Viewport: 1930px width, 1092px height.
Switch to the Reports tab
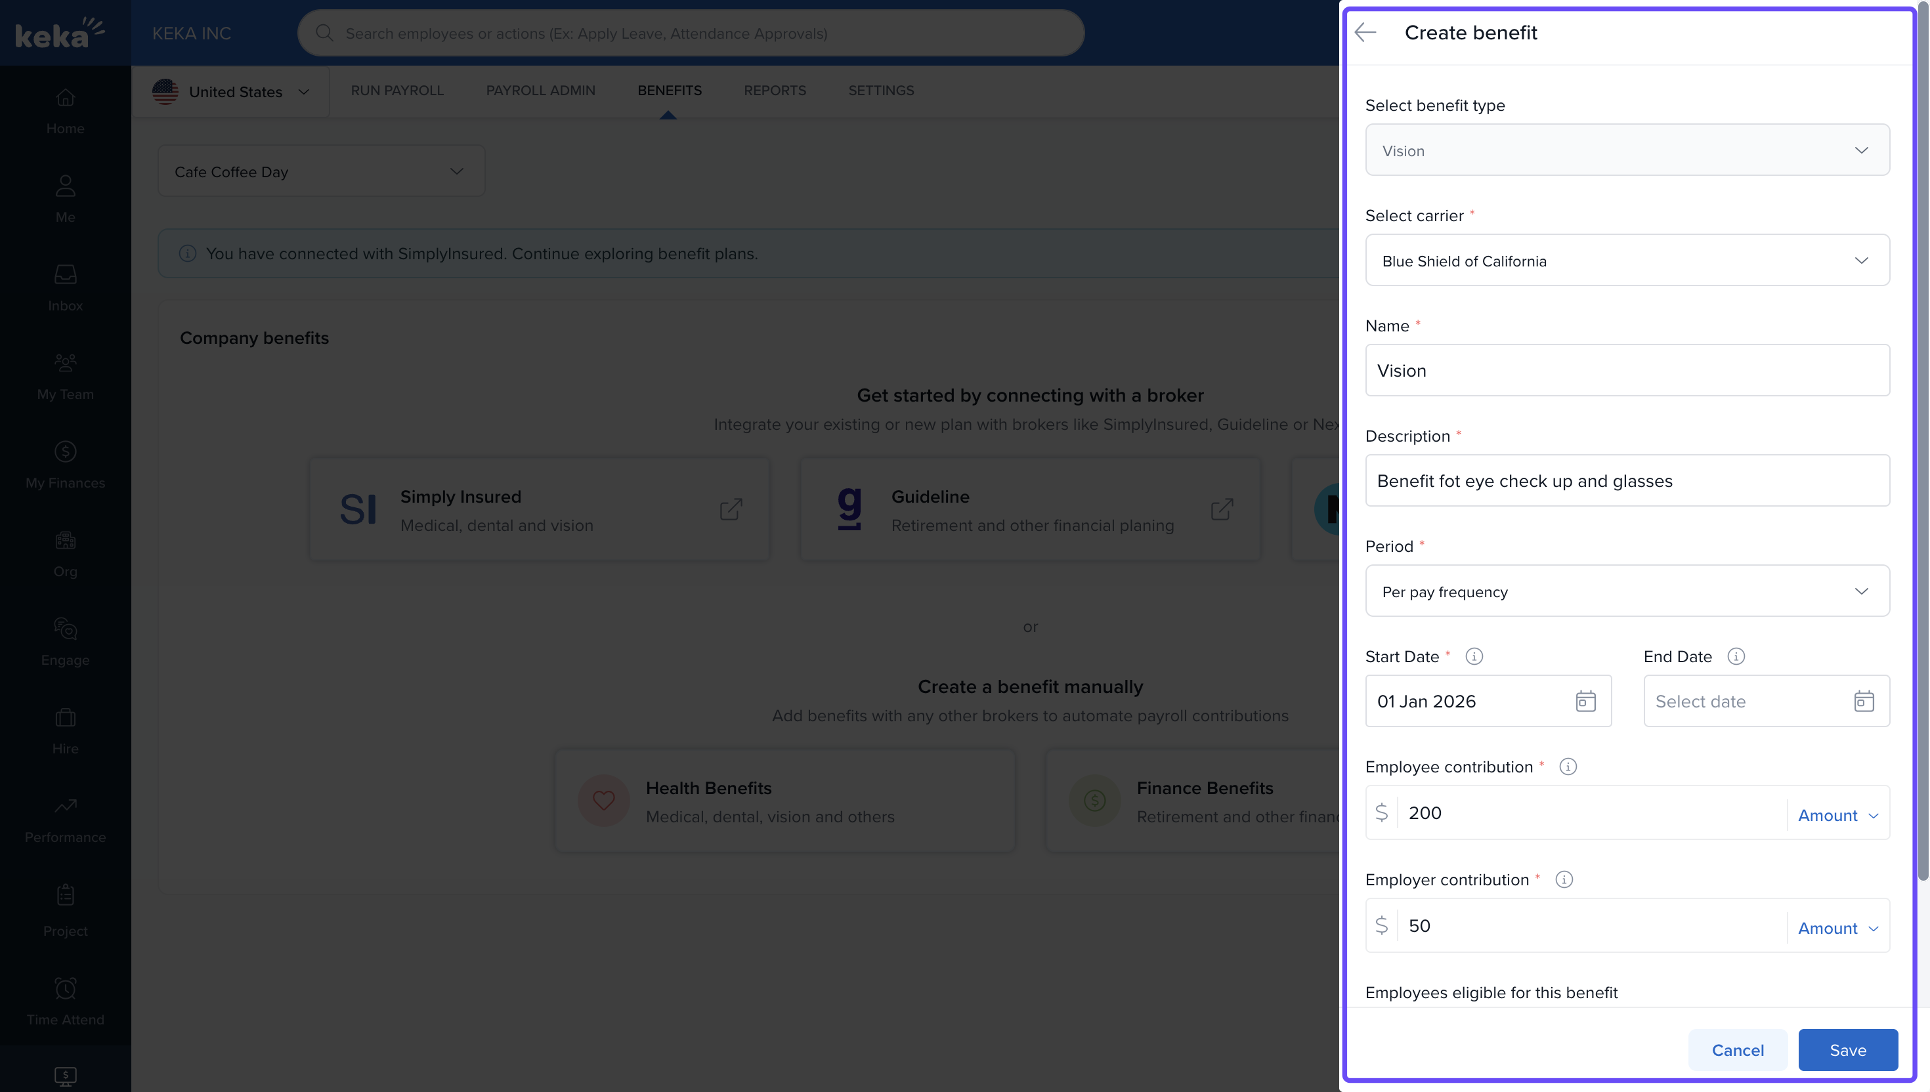[774, 90]
